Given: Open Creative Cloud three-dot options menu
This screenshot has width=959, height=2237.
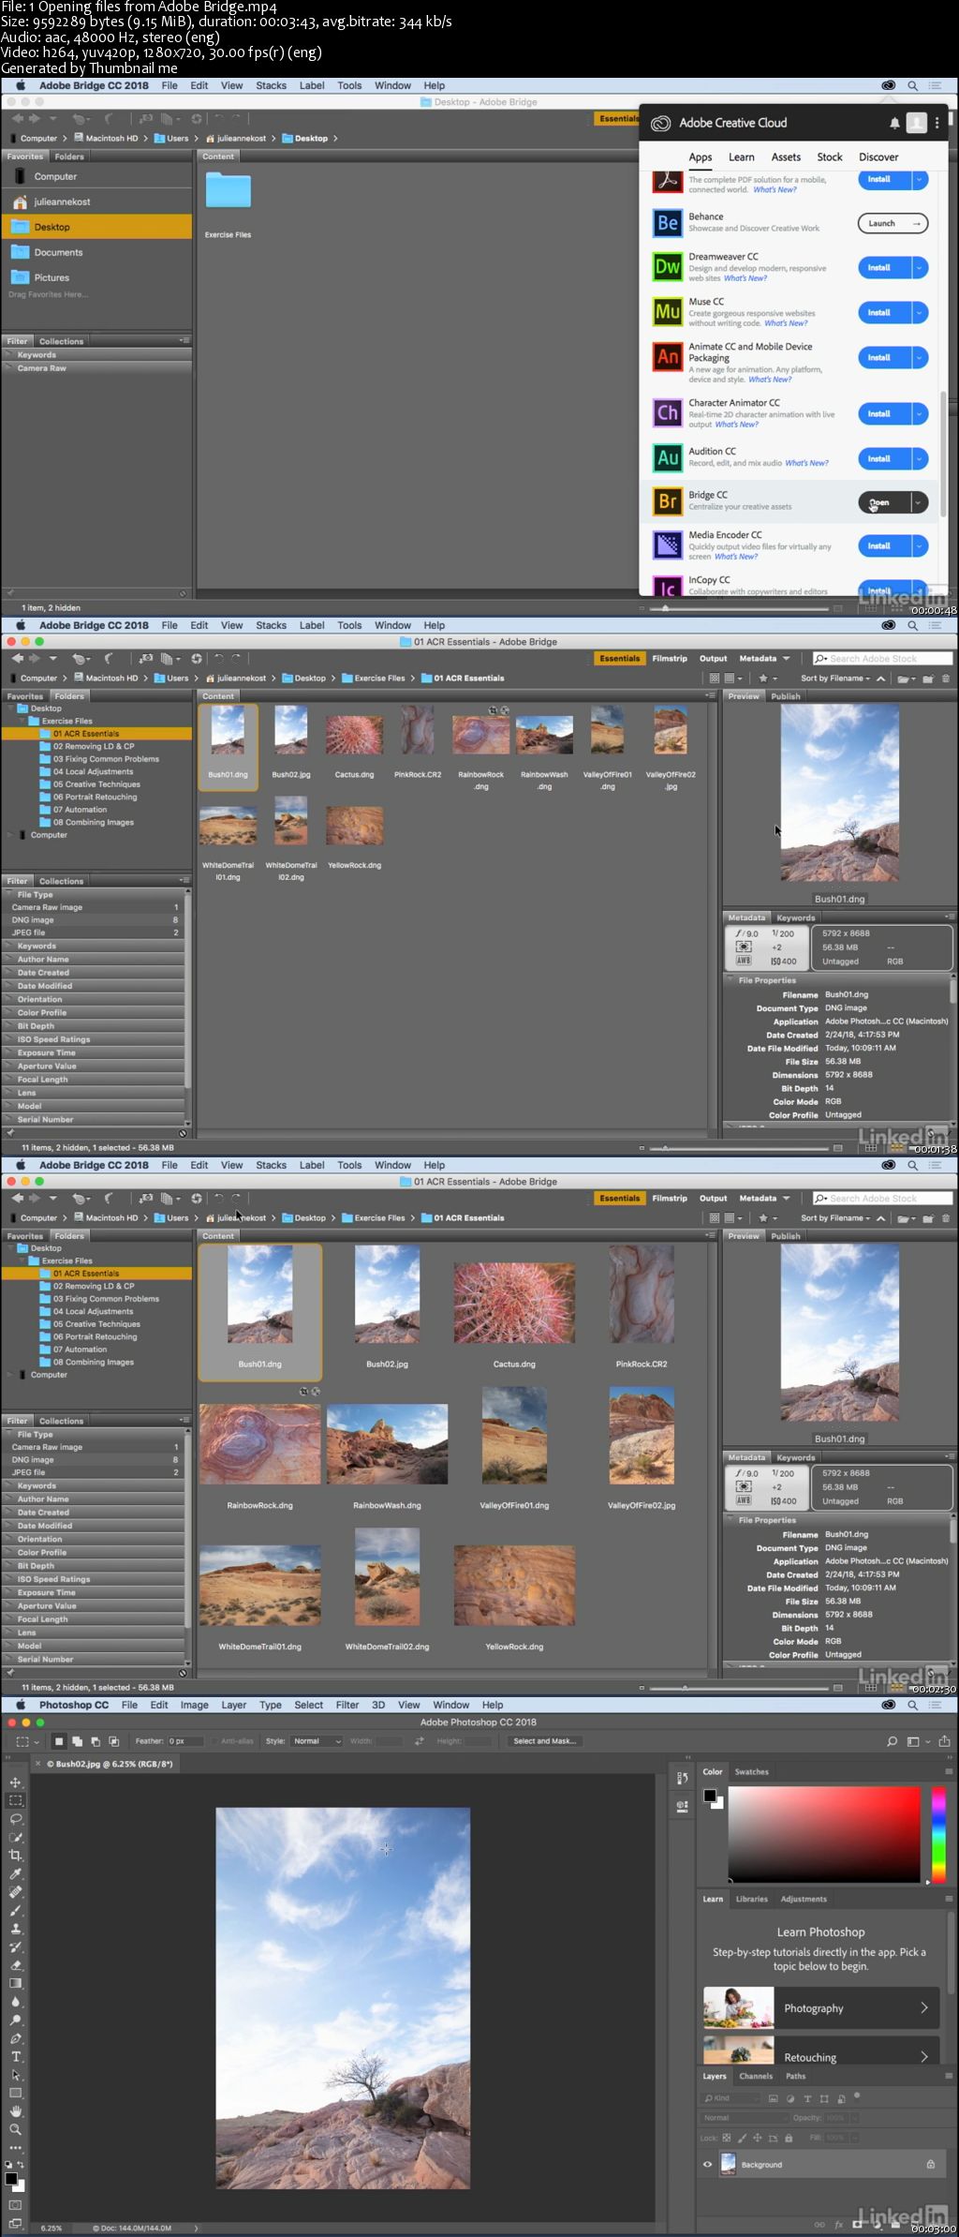Looking at the screenshot, I should 937,123.
